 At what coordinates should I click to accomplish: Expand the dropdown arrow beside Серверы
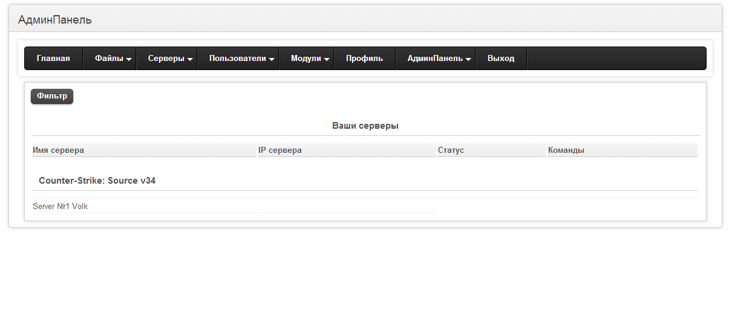[190, 59]
